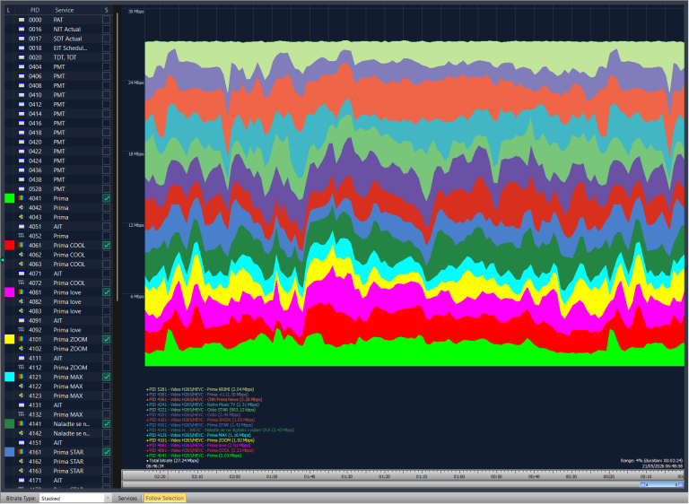Click the bright green swatch for PID 4041
Screen dimensions: 689x504
point(9,198)
